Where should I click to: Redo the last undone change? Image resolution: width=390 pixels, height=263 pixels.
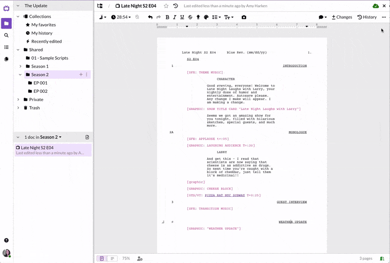point(158,17)
